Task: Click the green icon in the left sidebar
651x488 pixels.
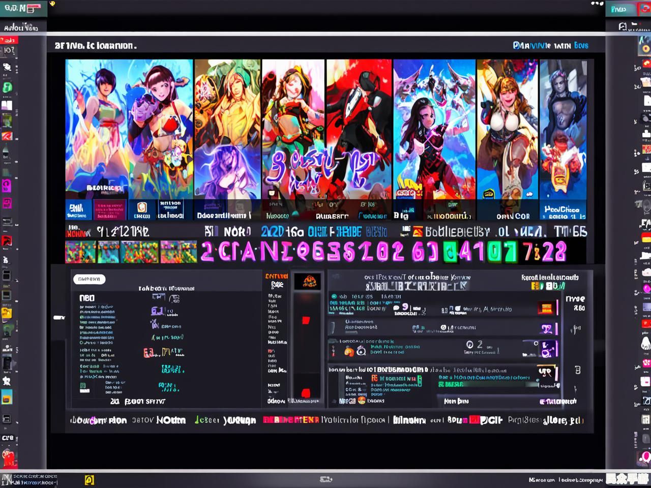Action: point(7,87)
